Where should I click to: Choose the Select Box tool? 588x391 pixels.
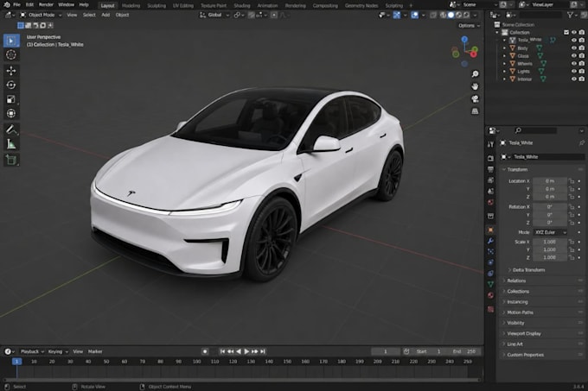[x=11, y=41]
